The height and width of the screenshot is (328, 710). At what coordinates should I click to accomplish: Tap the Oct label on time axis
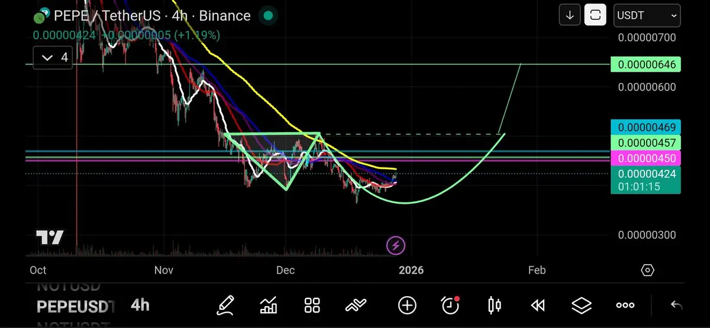[x=38, y=270]
